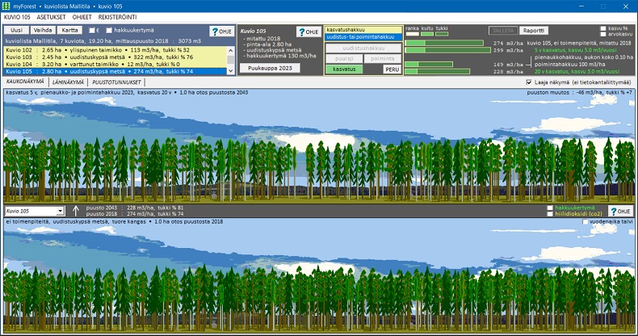Click the Puukauppa 2023 button
638x336 pixels.
pyautogui.click(x=267, y=69)
